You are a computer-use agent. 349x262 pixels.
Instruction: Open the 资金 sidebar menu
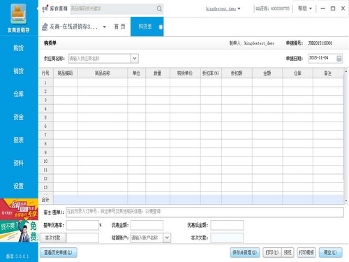(x=18, y=117)
